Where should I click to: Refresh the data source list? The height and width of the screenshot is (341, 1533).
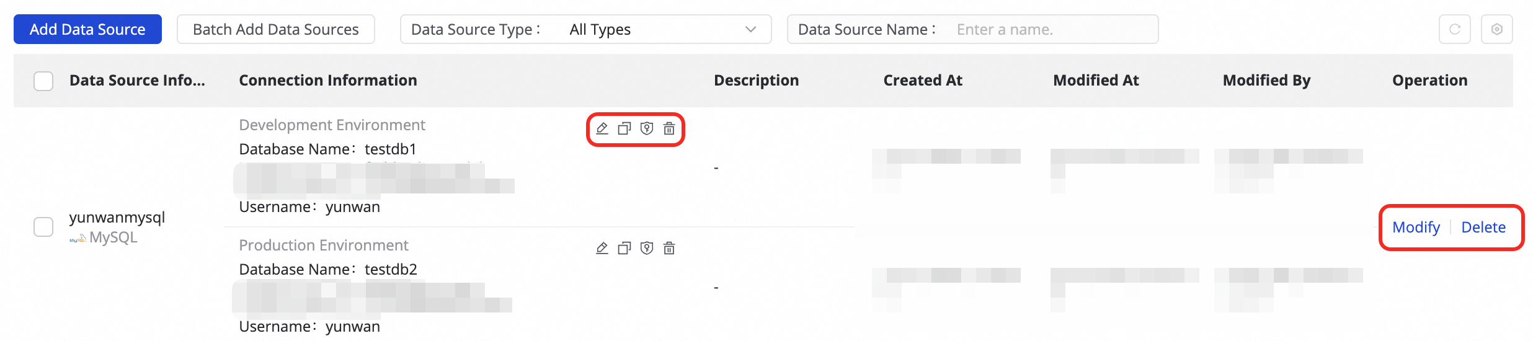(x=1454, y=29)
